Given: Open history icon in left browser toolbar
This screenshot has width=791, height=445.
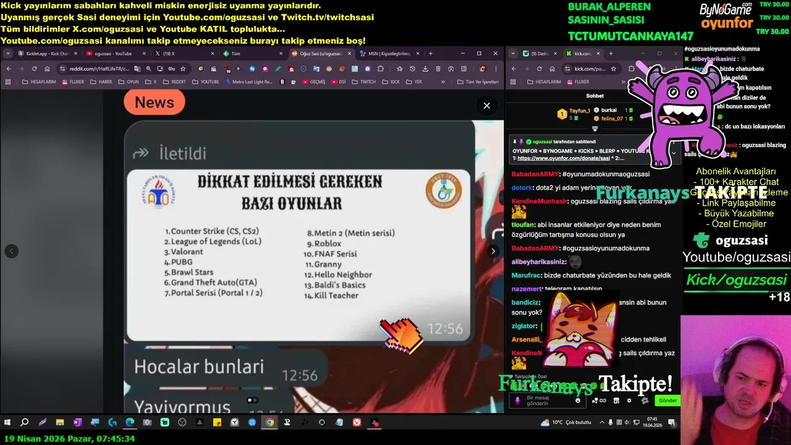Looking at the screenshot, I should [412, 69].
